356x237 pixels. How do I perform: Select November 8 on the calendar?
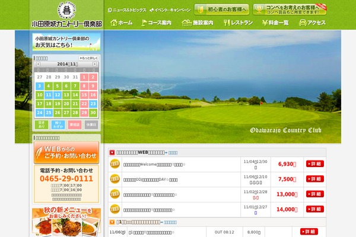coord(84,86)
